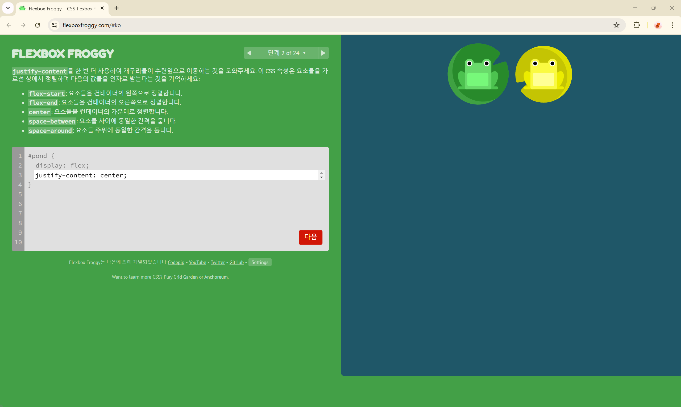Bookmark this page with star icon
Image resolution: width=681 pixels, height=407 pixels.
pos(616,25)
